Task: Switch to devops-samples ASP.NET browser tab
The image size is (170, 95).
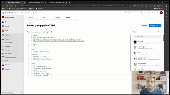Action: pos(36,2)
